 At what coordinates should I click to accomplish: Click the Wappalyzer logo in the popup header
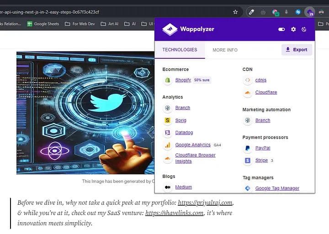pos(188,29)
